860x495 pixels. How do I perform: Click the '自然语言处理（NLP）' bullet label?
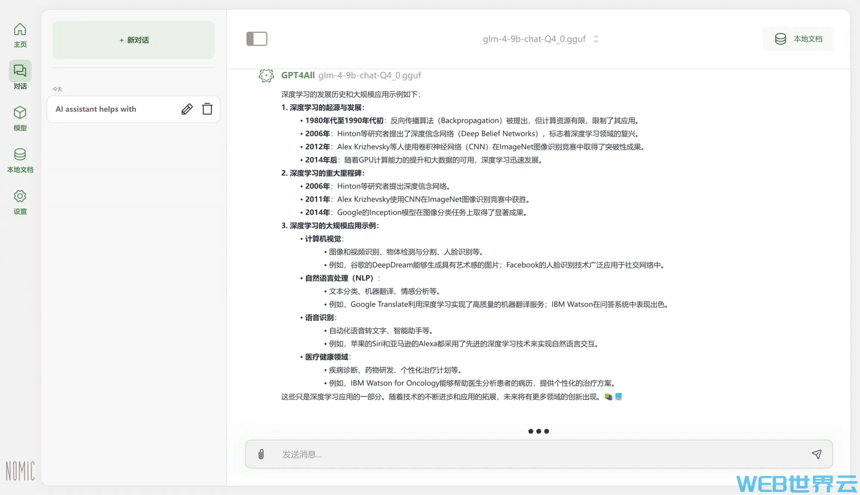[339, 278]
